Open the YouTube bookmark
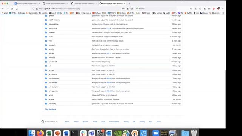Screen dimensions: 242x136 pos(96,13)
